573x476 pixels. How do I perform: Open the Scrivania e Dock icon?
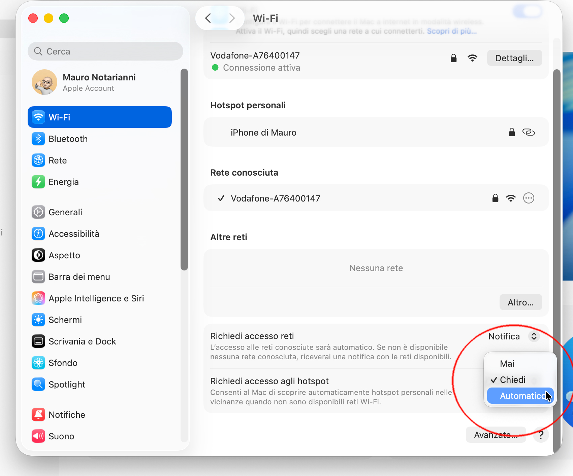pyautogui.click(x=38, y=341)
